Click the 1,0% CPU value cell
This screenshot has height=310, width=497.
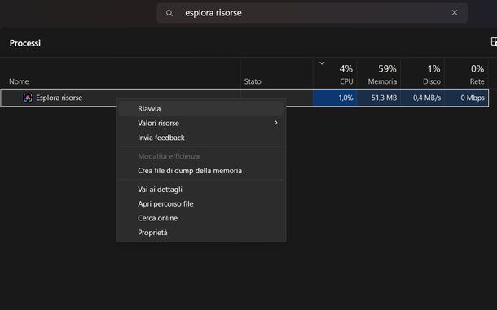[x=335, y=98]
